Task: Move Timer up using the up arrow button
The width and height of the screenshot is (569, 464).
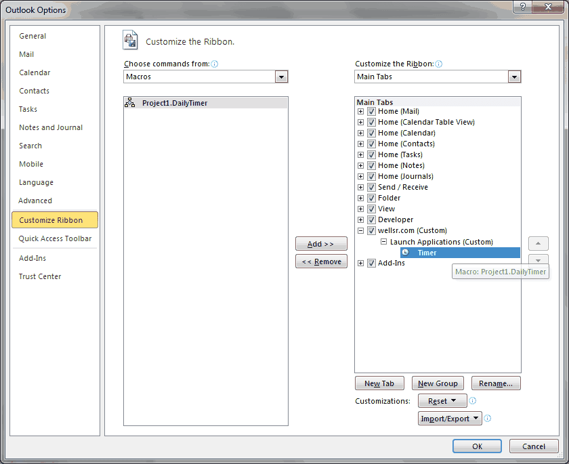Action: 538,243
